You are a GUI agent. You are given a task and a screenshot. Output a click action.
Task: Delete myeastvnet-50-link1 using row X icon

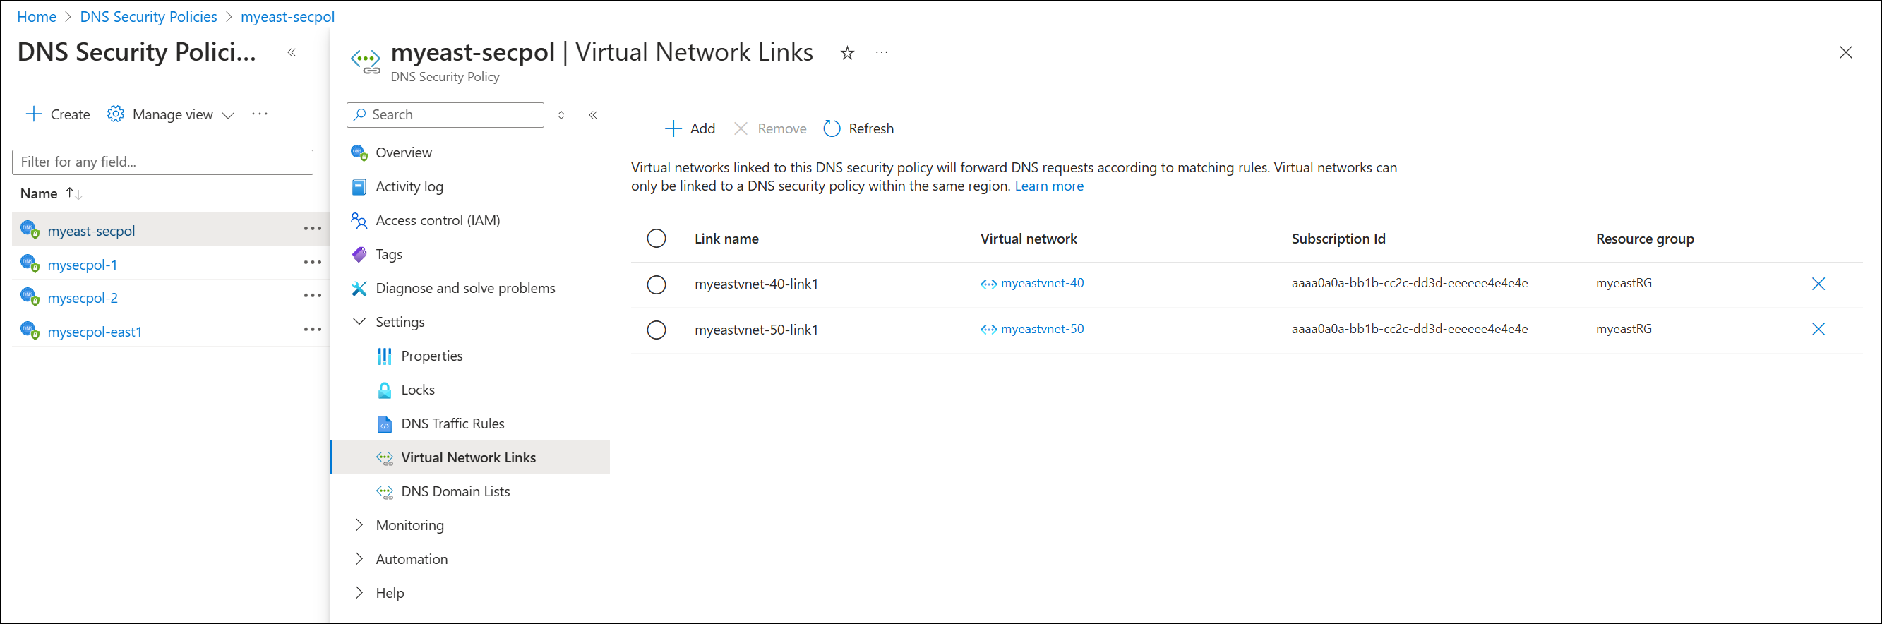pyautogui.click(x=1818, y=329)
